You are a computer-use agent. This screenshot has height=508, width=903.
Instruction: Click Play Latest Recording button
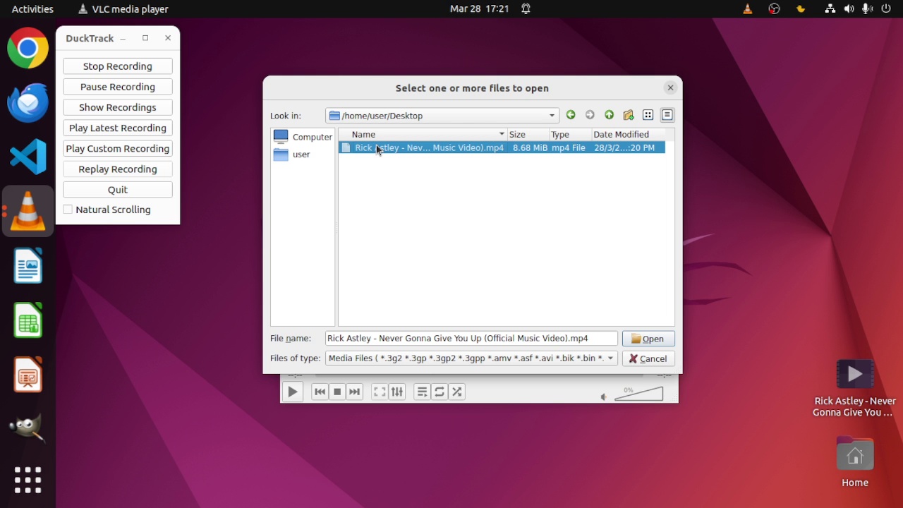coord(118,128)
